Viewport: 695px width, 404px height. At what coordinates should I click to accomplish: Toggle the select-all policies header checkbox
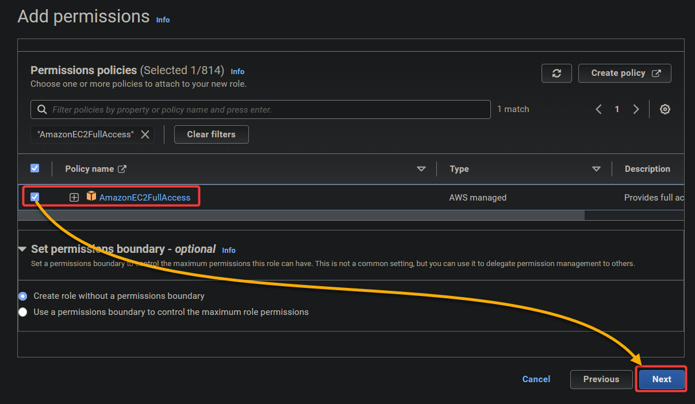tap(34, 168)
